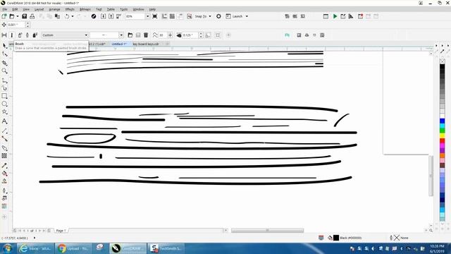Click the Start new document plus tab

click(x=168, y=44)
